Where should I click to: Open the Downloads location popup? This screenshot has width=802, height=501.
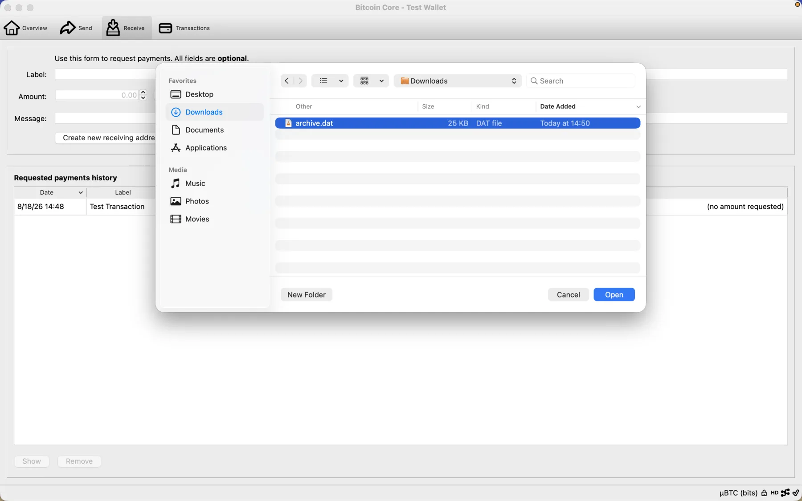pos(458,81)
